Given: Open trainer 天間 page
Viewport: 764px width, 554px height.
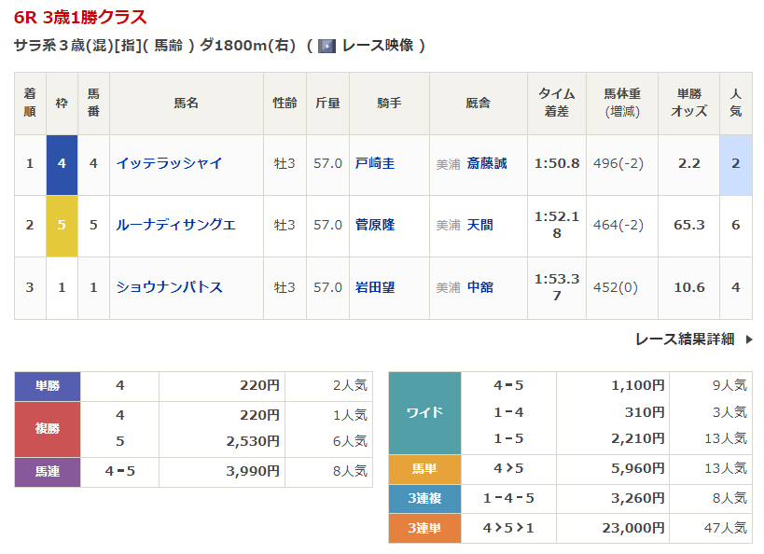Looking at the screenshot, I should click(x=480, y=225).
